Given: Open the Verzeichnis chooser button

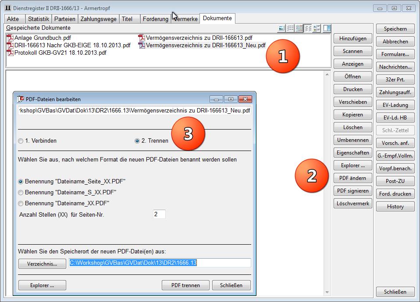Looking at the screenshot, I should (x=42, y=263).
